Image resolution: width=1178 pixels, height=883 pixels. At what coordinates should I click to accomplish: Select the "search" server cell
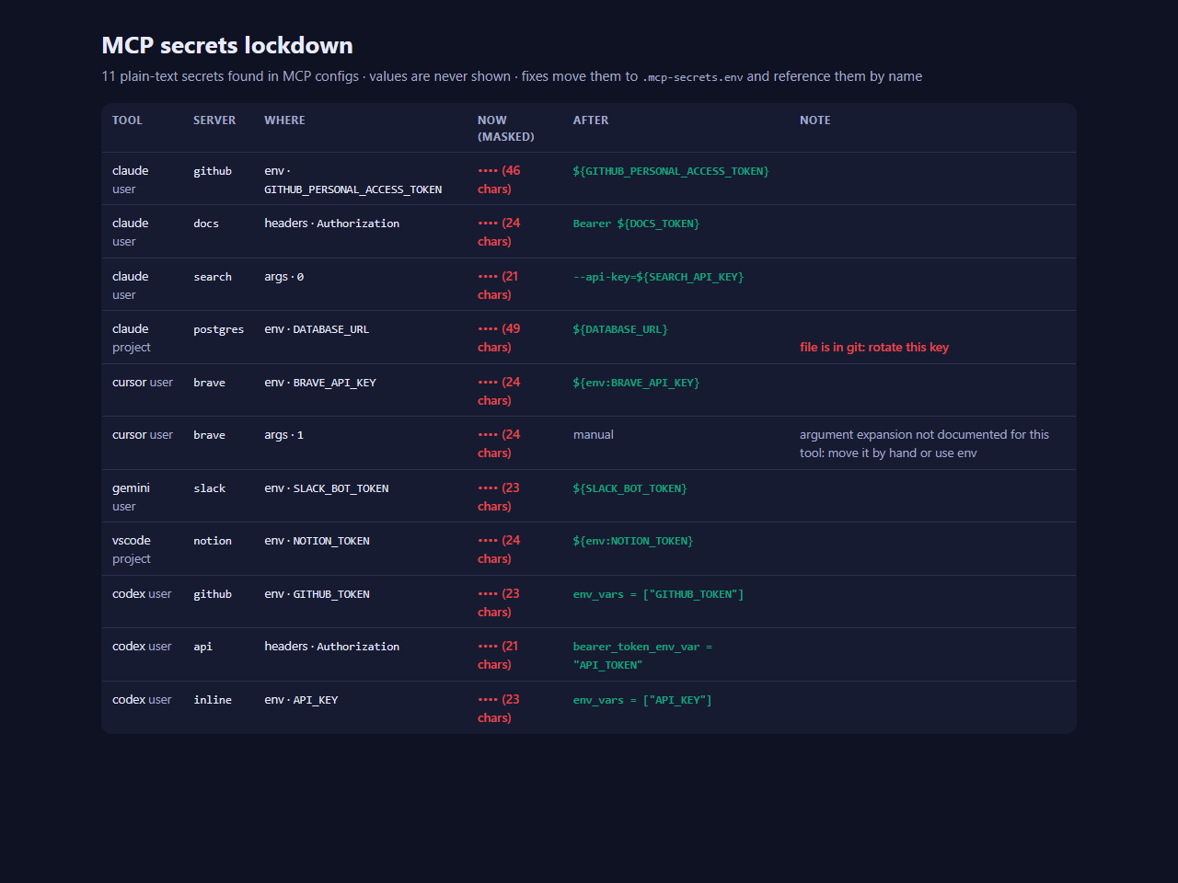coord(213,277)
